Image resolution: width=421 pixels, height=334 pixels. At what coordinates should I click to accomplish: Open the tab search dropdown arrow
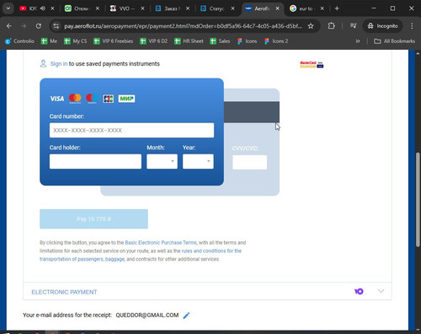click(x=8, y=8)
